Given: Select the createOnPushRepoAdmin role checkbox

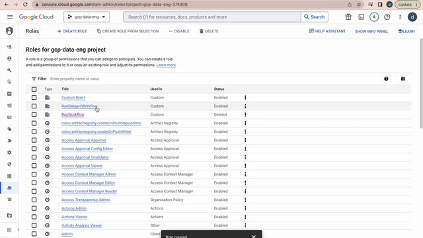Looking at the screenshot, I should [34, 123].
